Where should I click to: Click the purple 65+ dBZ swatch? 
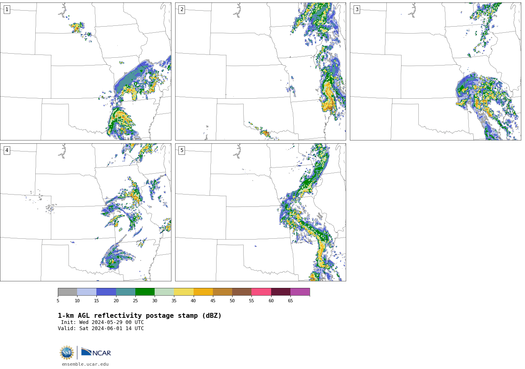pyautogui.click(x=300, y=292)
